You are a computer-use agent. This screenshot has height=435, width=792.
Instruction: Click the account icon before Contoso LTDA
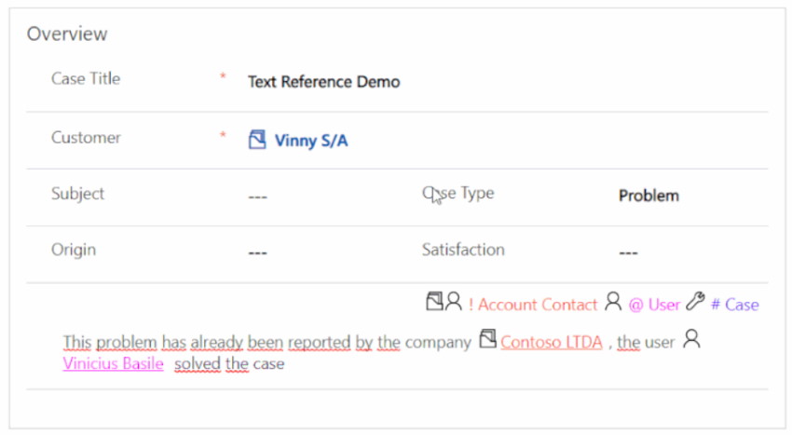pos(487,338)
